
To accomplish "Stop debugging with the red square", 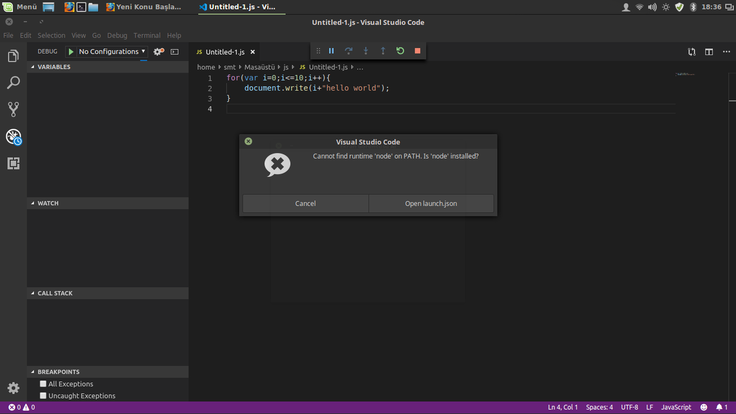I will coord(417,51).
